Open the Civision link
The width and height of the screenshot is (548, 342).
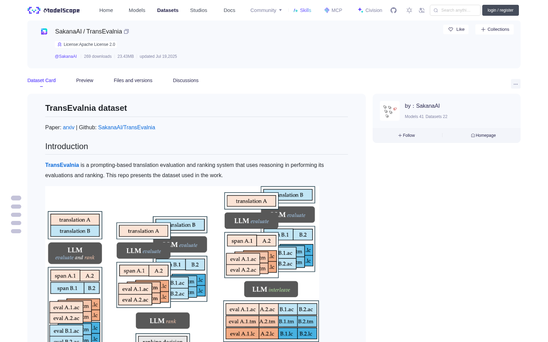370,10
